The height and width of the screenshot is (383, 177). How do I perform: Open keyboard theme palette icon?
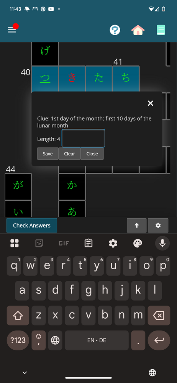click(x=138, y=243)
